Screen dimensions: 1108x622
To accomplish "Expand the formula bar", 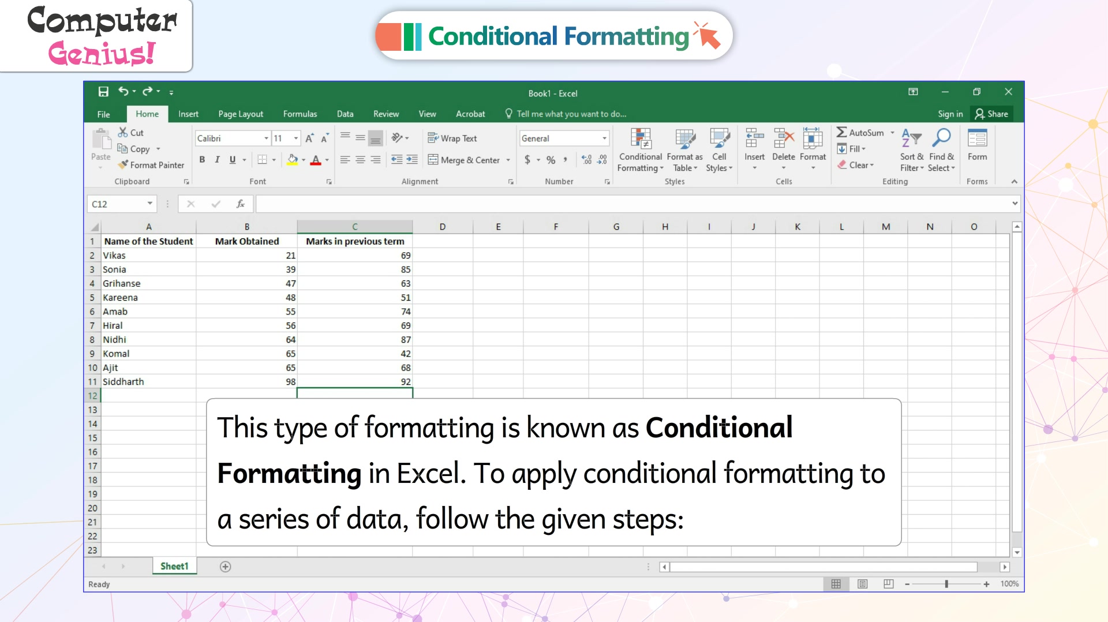I will click(x=1015, y=204).
